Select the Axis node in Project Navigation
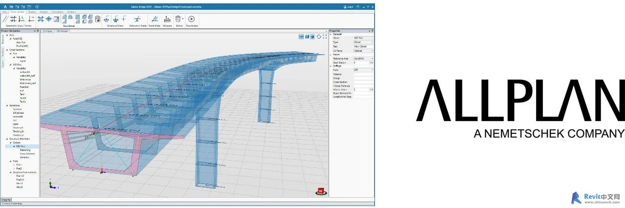The width and height of the screenshot is (625, 208). pos(12,35)
